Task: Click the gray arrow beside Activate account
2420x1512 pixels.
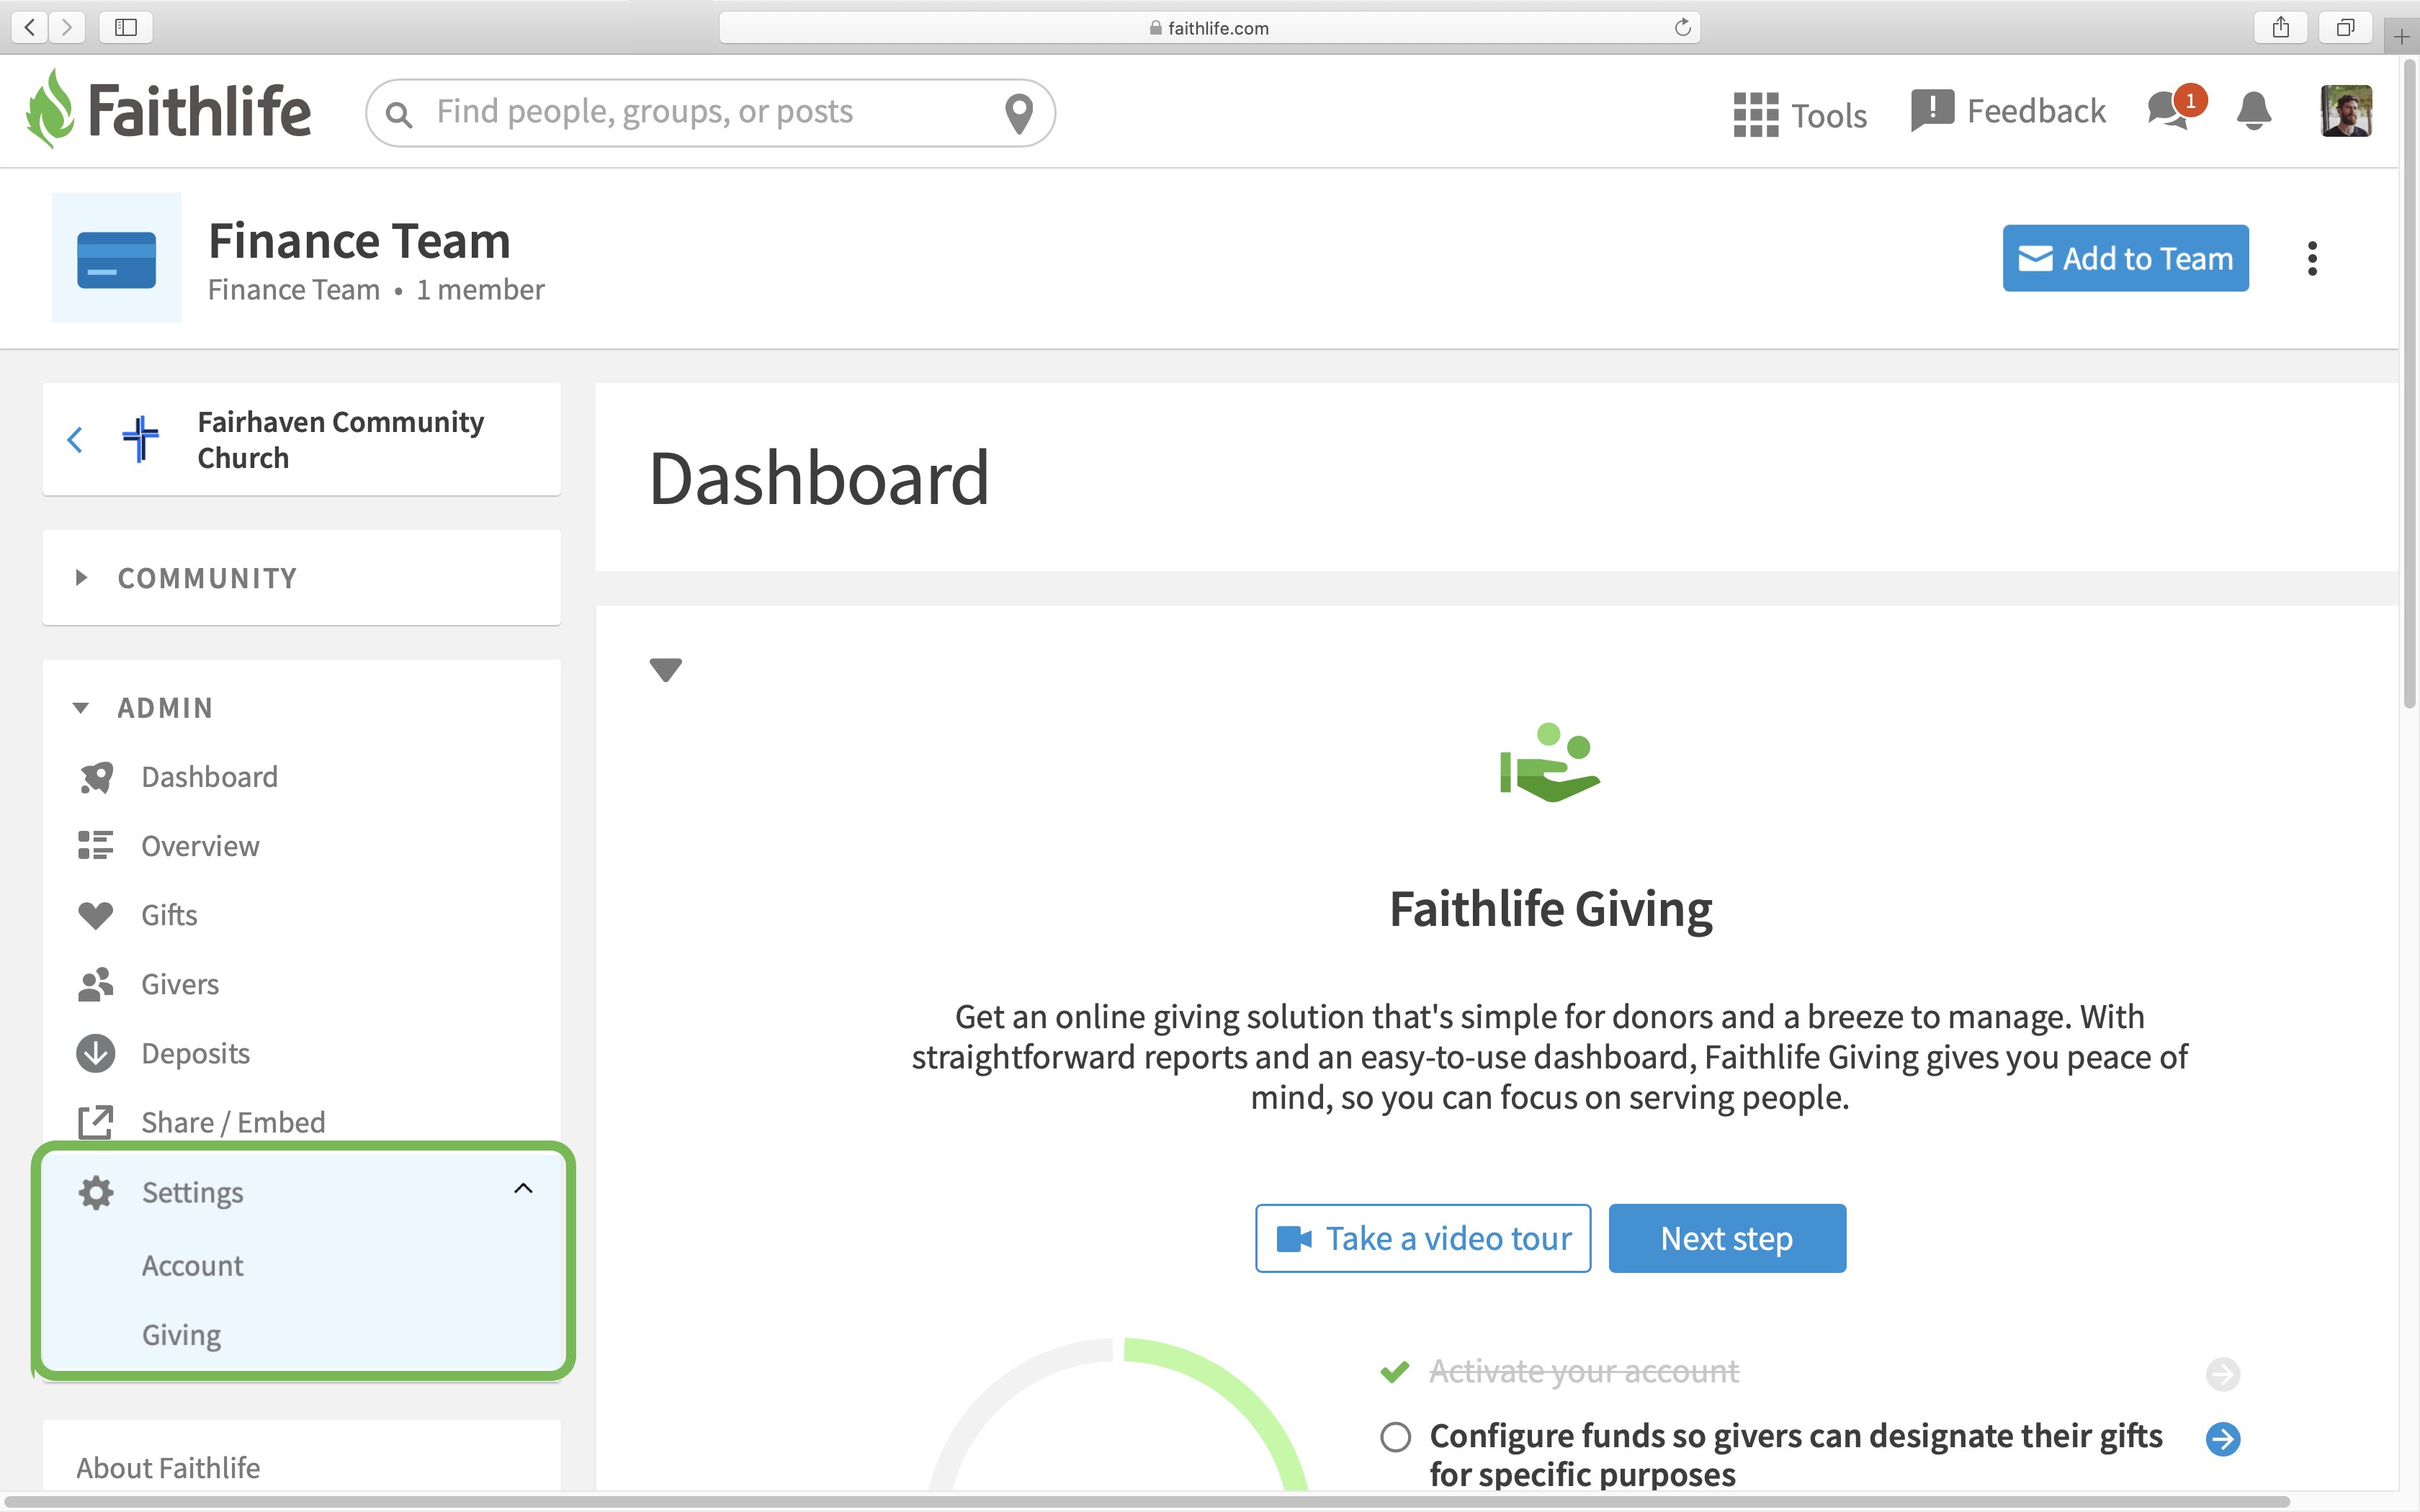Action: (2223, 1374)
